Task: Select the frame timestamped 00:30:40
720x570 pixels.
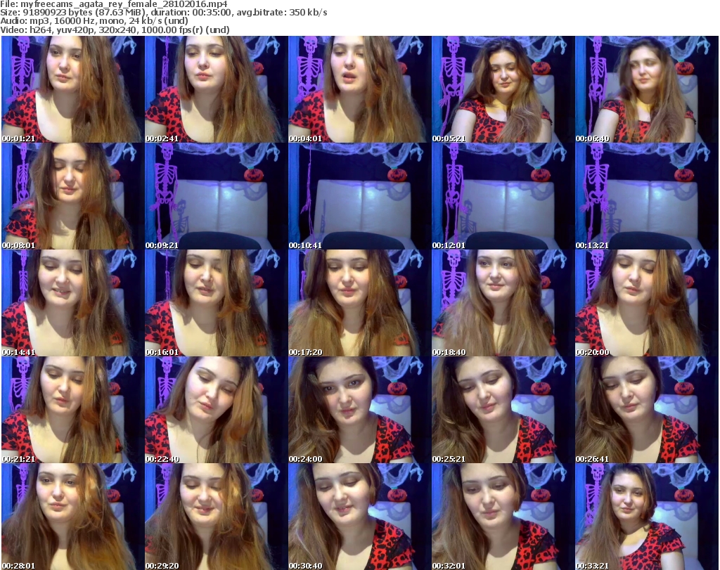Action: [x=359, y=517]
